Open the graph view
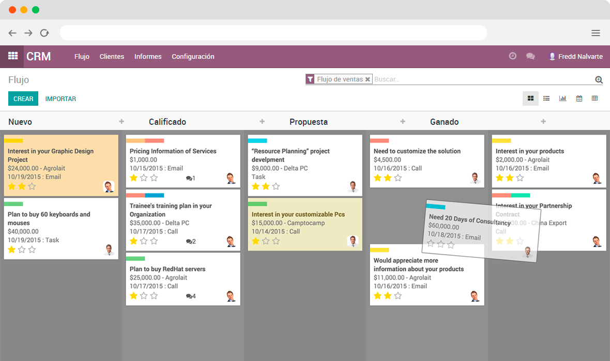The image size is (610, 361). point(562,98)
